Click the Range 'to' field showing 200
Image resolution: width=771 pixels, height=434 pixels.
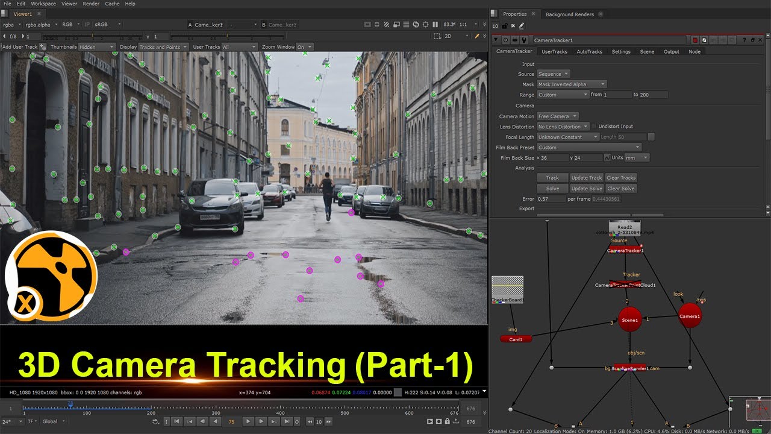point(654,95)
